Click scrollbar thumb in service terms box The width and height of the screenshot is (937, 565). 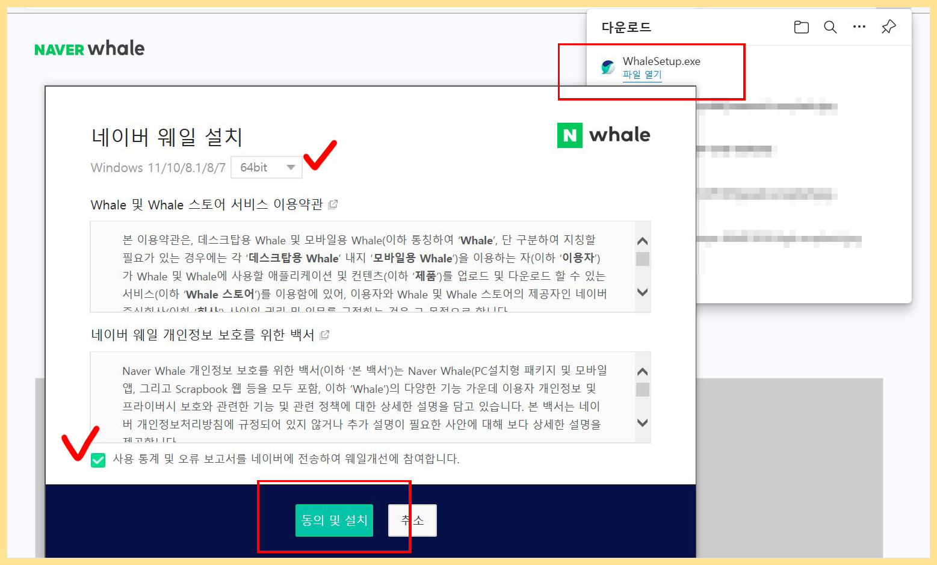click(643, 259)
